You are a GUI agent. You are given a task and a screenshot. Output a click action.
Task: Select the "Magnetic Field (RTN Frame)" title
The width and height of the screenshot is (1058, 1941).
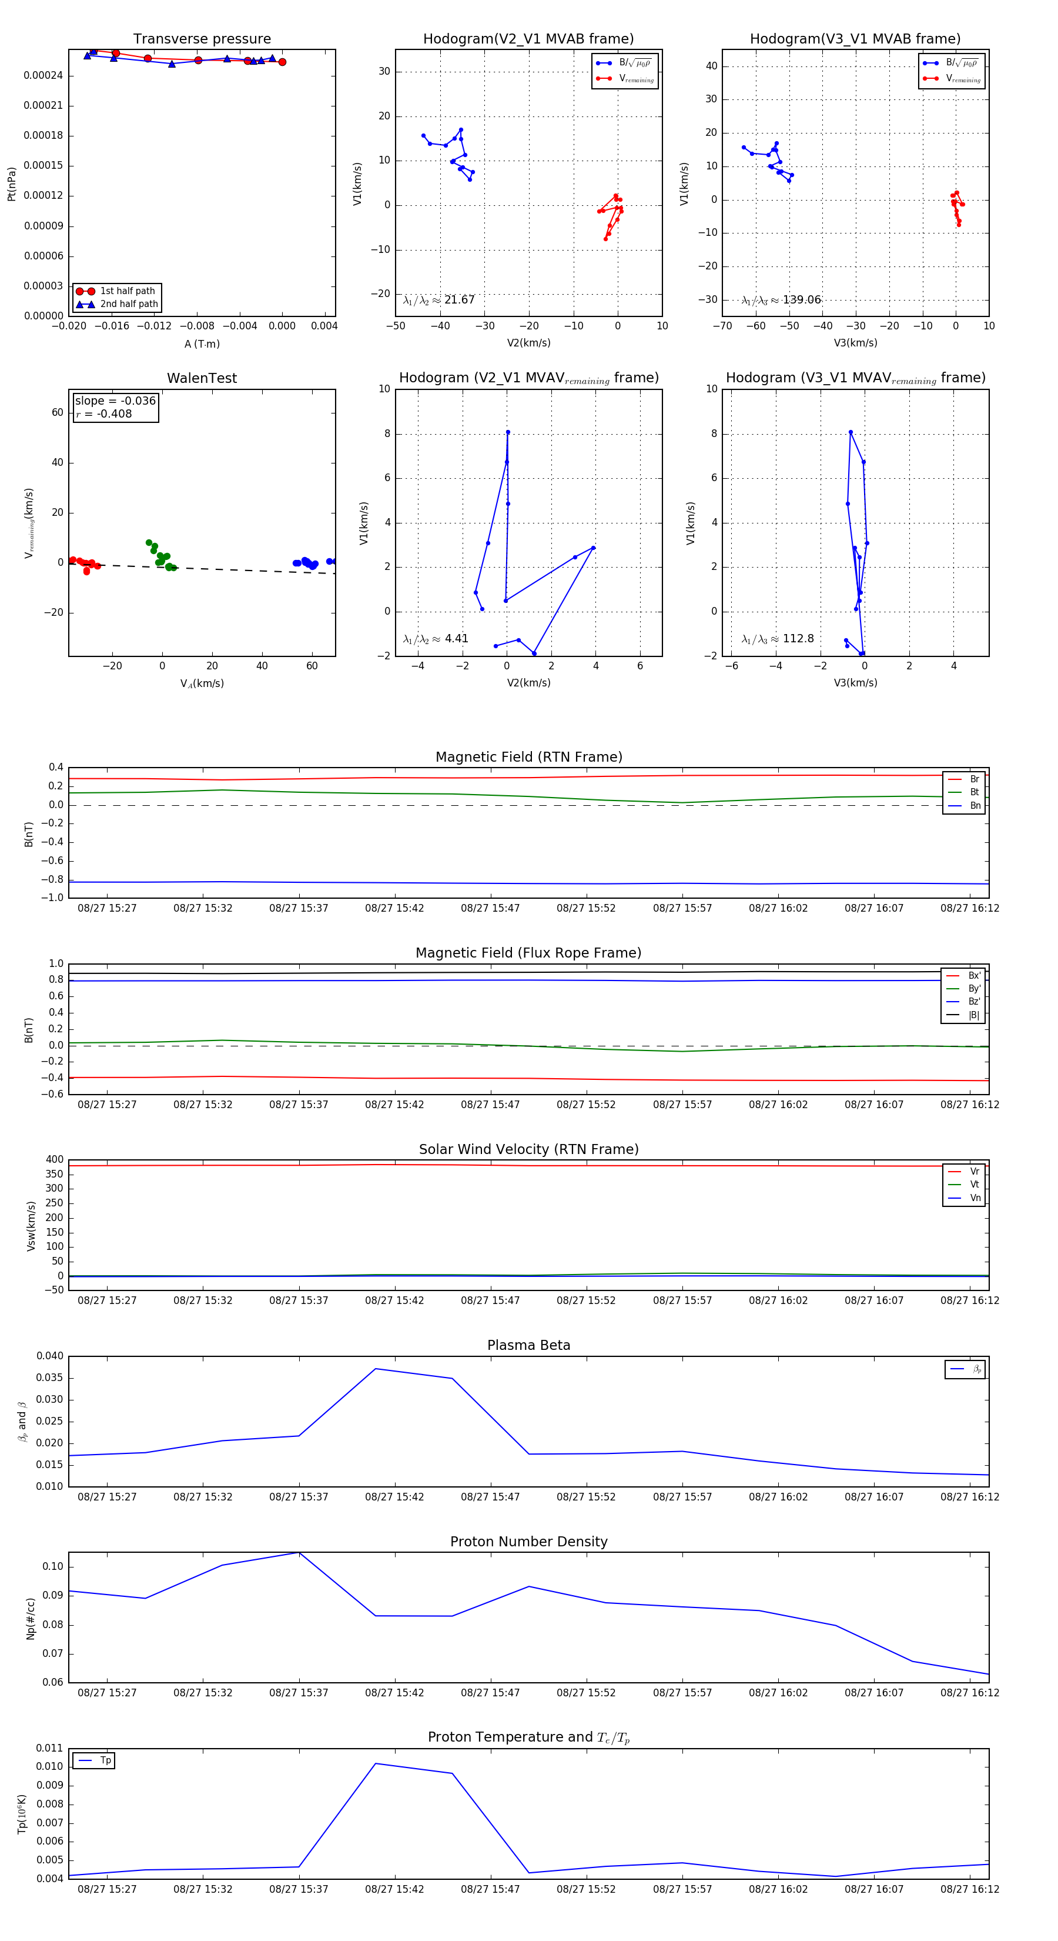point(528,757)
